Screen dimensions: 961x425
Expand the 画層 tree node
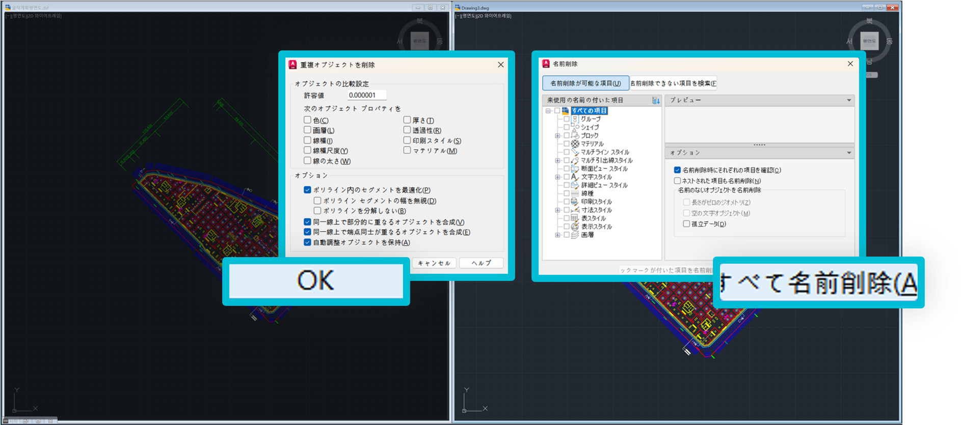pyautogui.click(x=557, y=235)
